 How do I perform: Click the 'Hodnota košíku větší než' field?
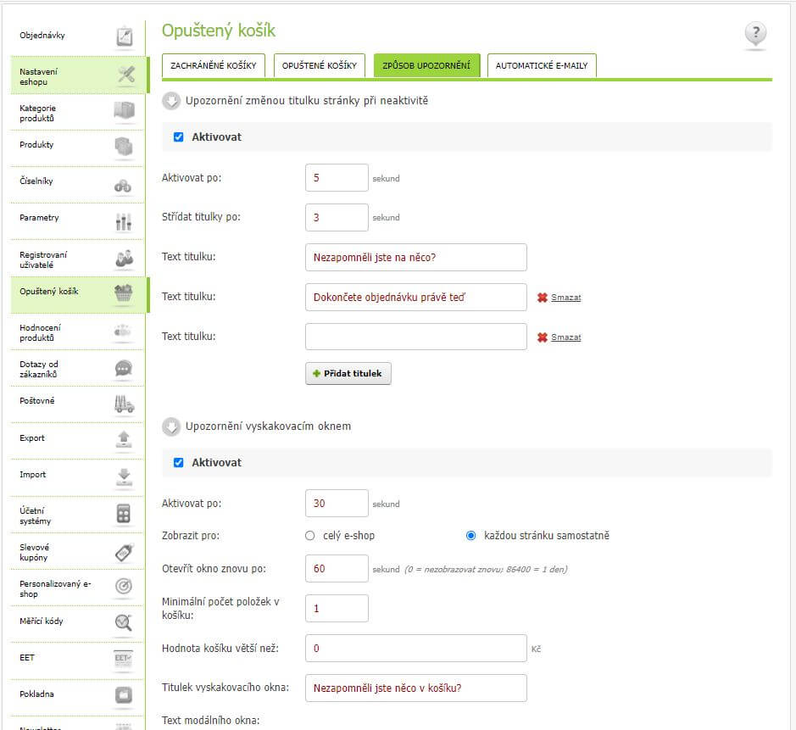pyautogui.click(x=415, y=649)
